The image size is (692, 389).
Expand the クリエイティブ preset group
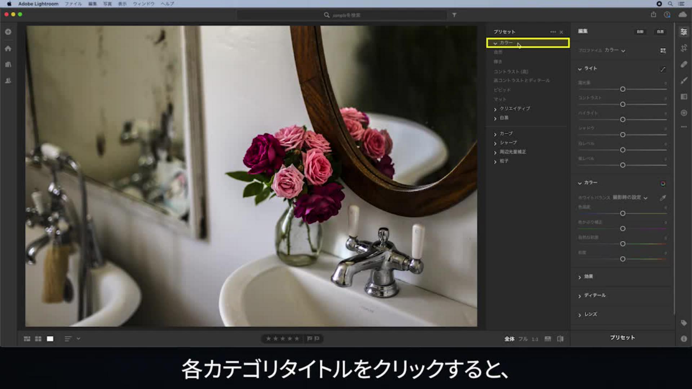click(514, 108)
